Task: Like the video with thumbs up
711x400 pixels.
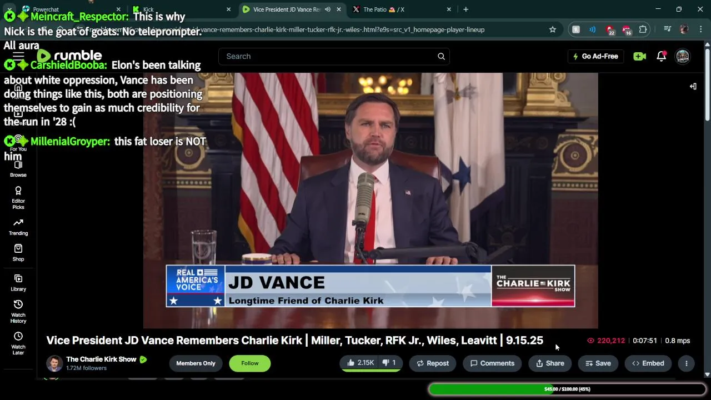Action: coord(360,363)
